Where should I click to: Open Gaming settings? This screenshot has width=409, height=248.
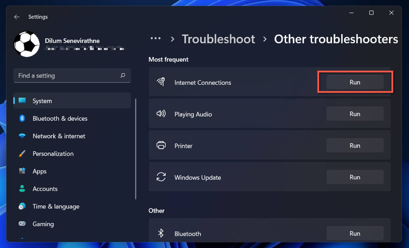tap(72, 224)
